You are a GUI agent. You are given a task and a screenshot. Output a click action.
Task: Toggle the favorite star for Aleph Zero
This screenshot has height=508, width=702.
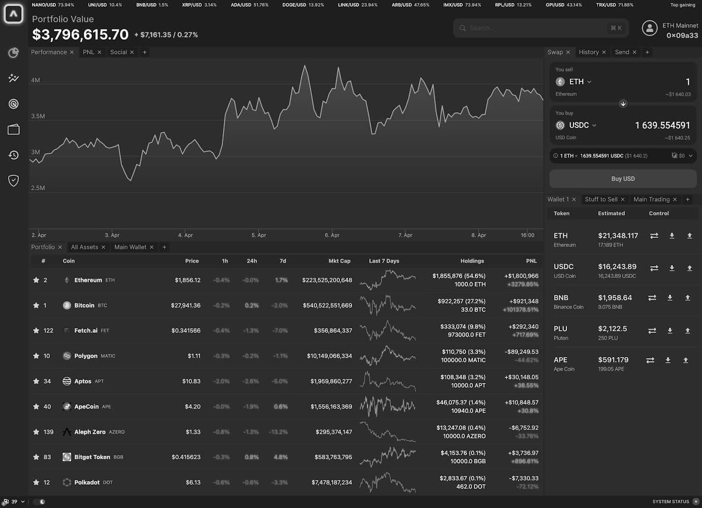click(36, 432)
